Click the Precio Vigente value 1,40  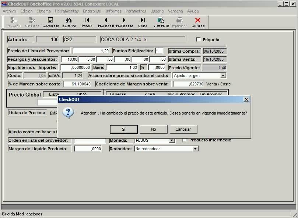(x=215, y=68)
